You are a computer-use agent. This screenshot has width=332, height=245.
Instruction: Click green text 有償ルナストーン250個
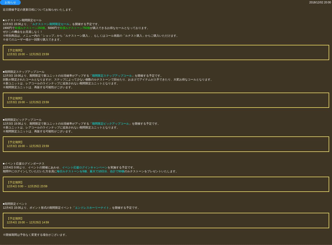tap(30, 28)
